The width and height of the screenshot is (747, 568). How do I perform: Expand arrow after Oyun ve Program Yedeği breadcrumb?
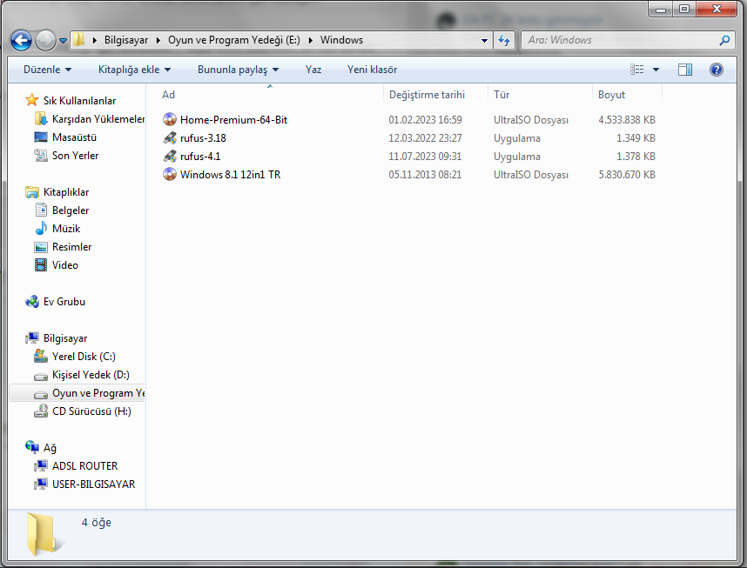311,41
